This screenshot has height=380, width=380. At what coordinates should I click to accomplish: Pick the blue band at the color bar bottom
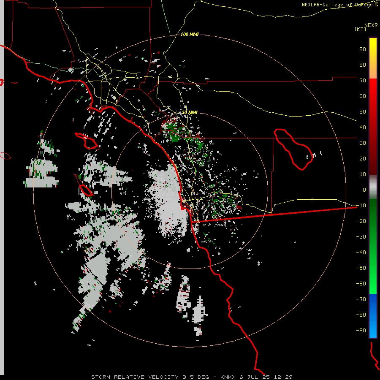coord(373,316)
